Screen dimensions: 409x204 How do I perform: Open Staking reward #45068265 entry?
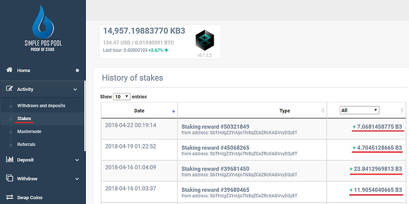[x=215, y=148]
